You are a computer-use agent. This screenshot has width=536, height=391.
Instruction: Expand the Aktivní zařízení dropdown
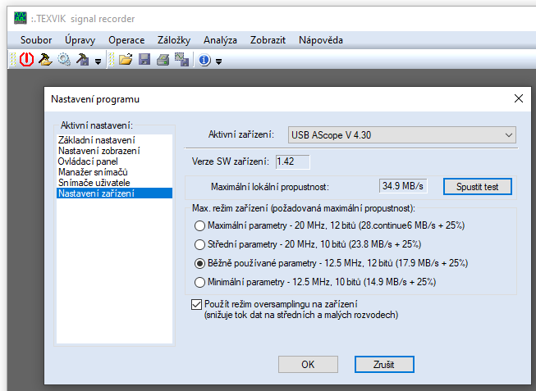(509, 134)
